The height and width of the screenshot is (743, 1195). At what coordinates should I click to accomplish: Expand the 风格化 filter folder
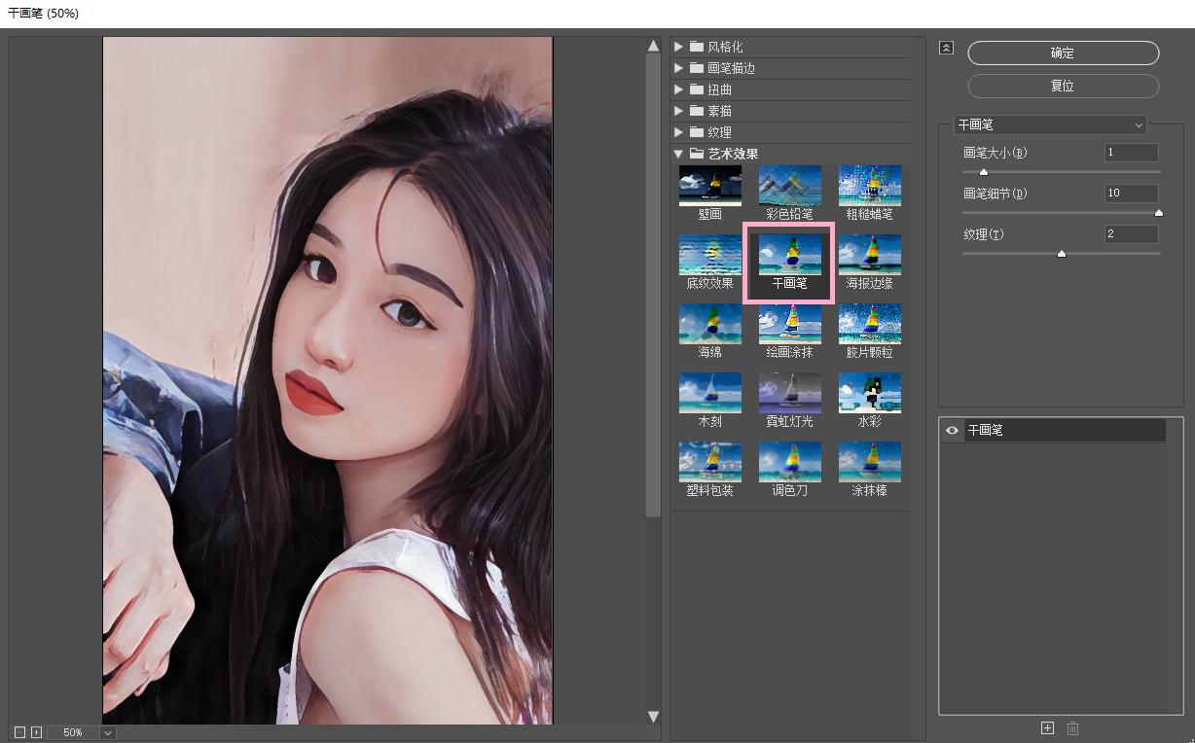[679, 47]
